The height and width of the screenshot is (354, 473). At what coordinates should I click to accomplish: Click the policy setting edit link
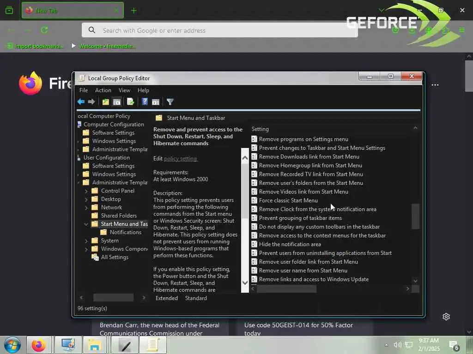click(x=181, y=159)
